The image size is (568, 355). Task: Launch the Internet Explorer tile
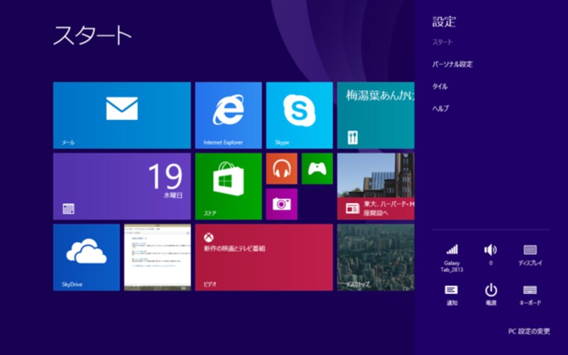228,114
